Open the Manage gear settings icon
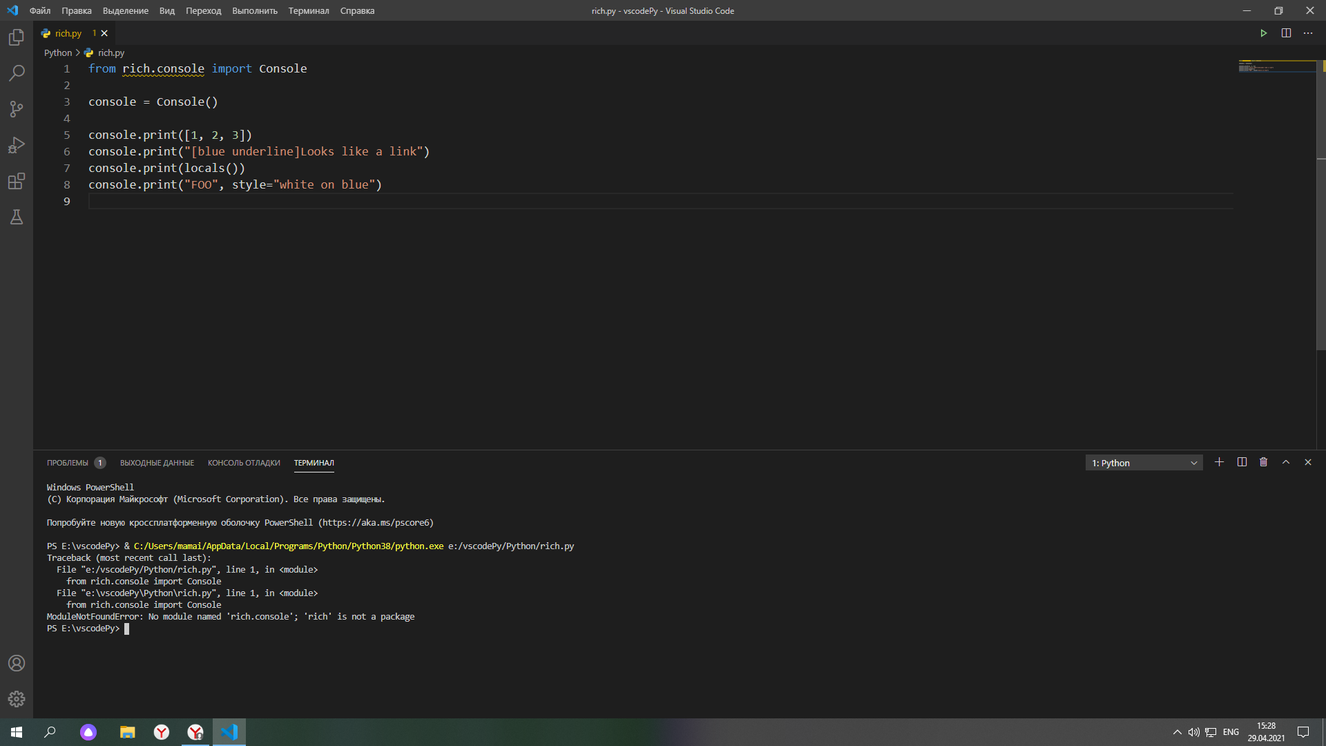 pos(17,699)
